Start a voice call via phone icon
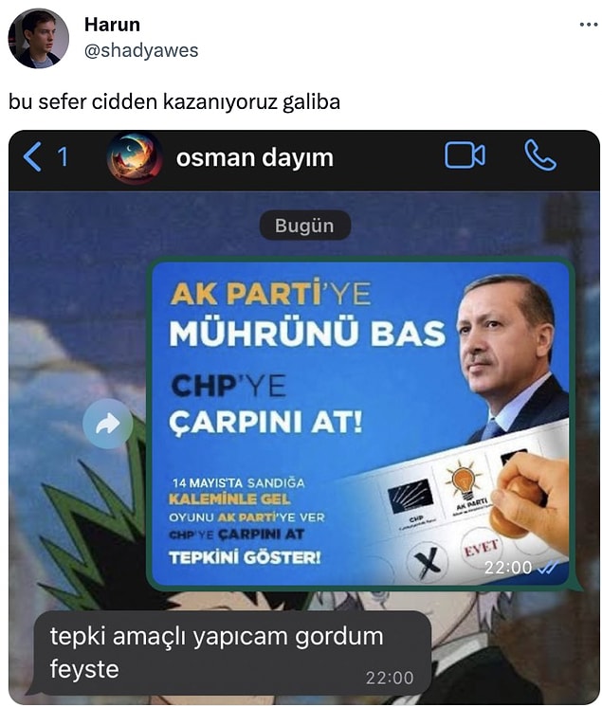 539,155
